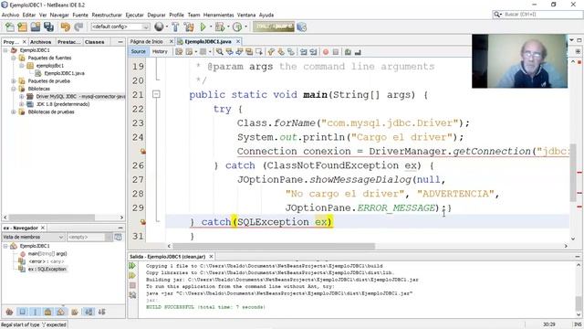Click the globe browser icon in main toolbar
584x329 pixels.
pyautogui.click(x=159, y=27)
